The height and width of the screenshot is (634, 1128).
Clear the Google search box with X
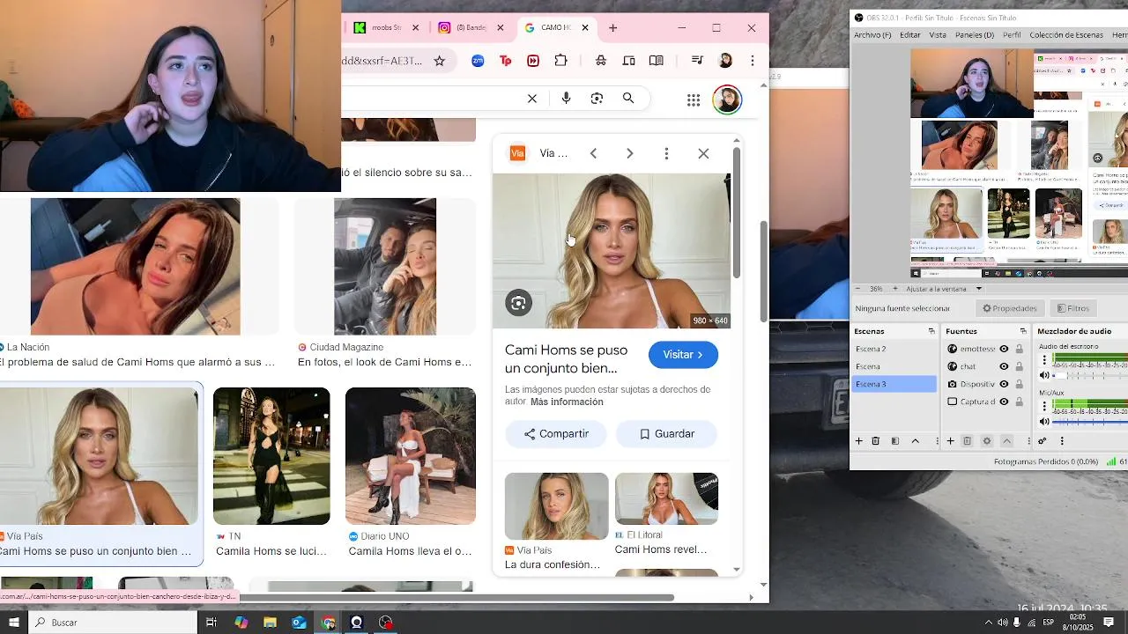(532, 99)
